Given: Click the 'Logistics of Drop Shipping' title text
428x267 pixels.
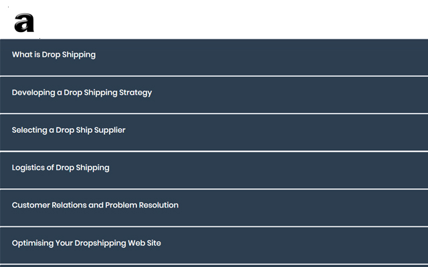Looking at the screenshot, I should 60,168.
